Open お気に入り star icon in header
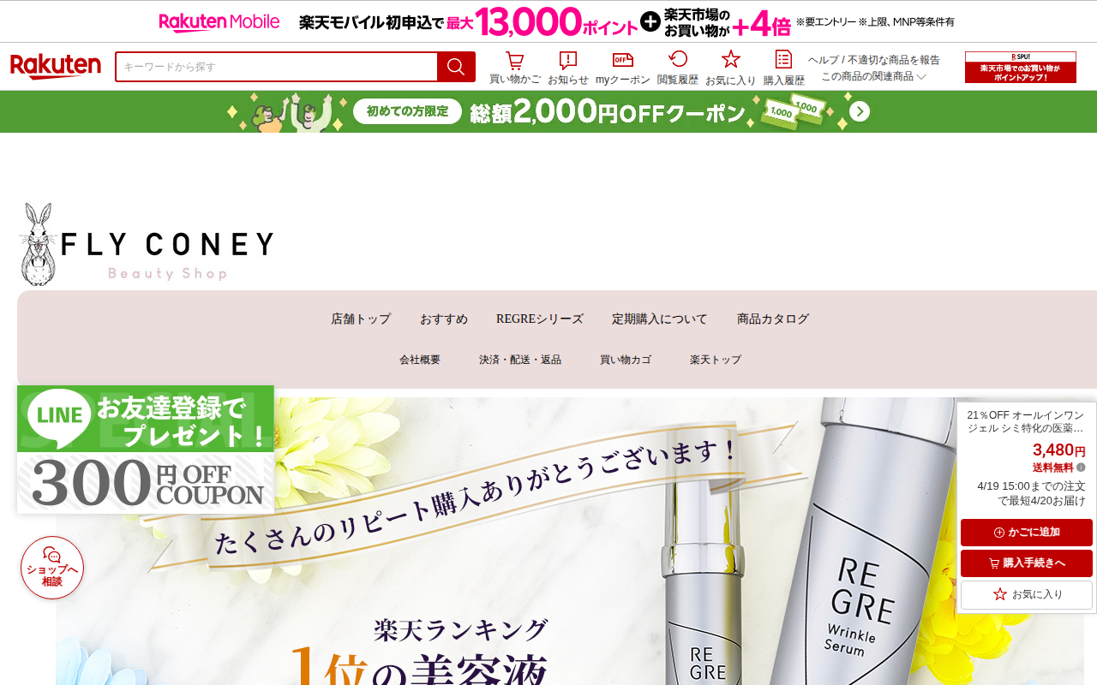 pos(730,67)
